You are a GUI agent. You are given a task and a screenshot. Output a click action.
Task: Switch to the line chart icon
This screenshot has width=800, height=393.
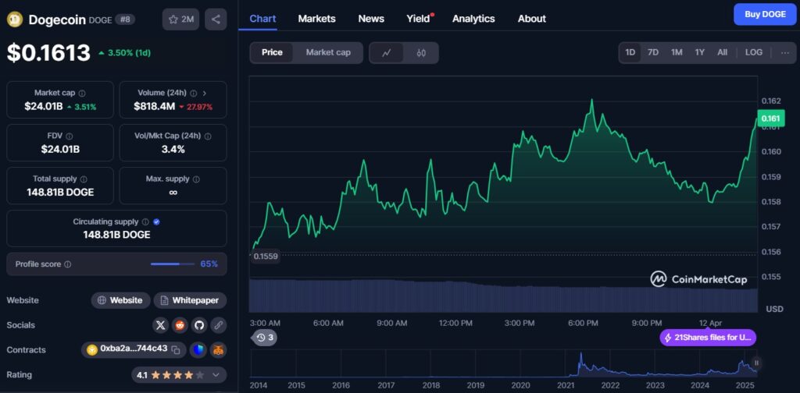386,52
